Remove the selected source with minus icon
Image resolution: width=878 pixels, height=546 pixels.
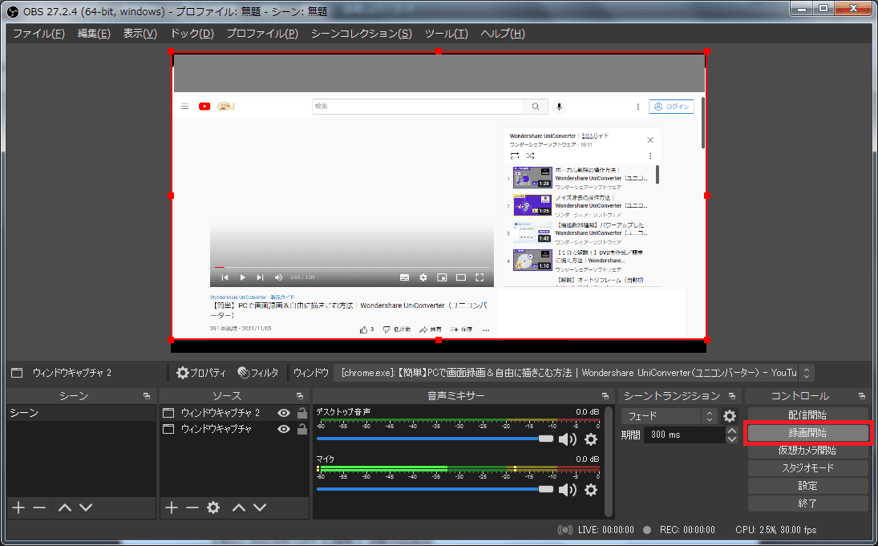[x=192, y=508]
